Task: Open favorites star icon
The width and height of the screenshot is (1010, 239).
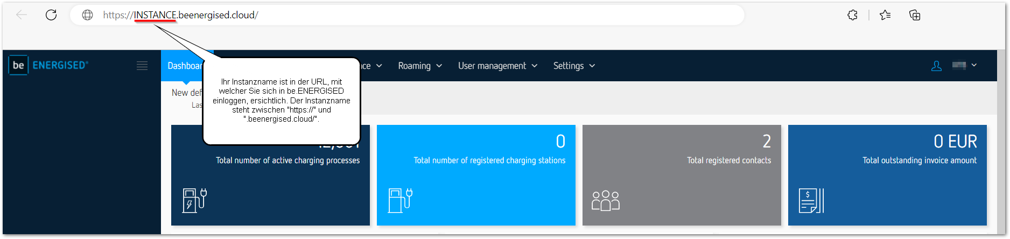Action: tap(885, 15)
